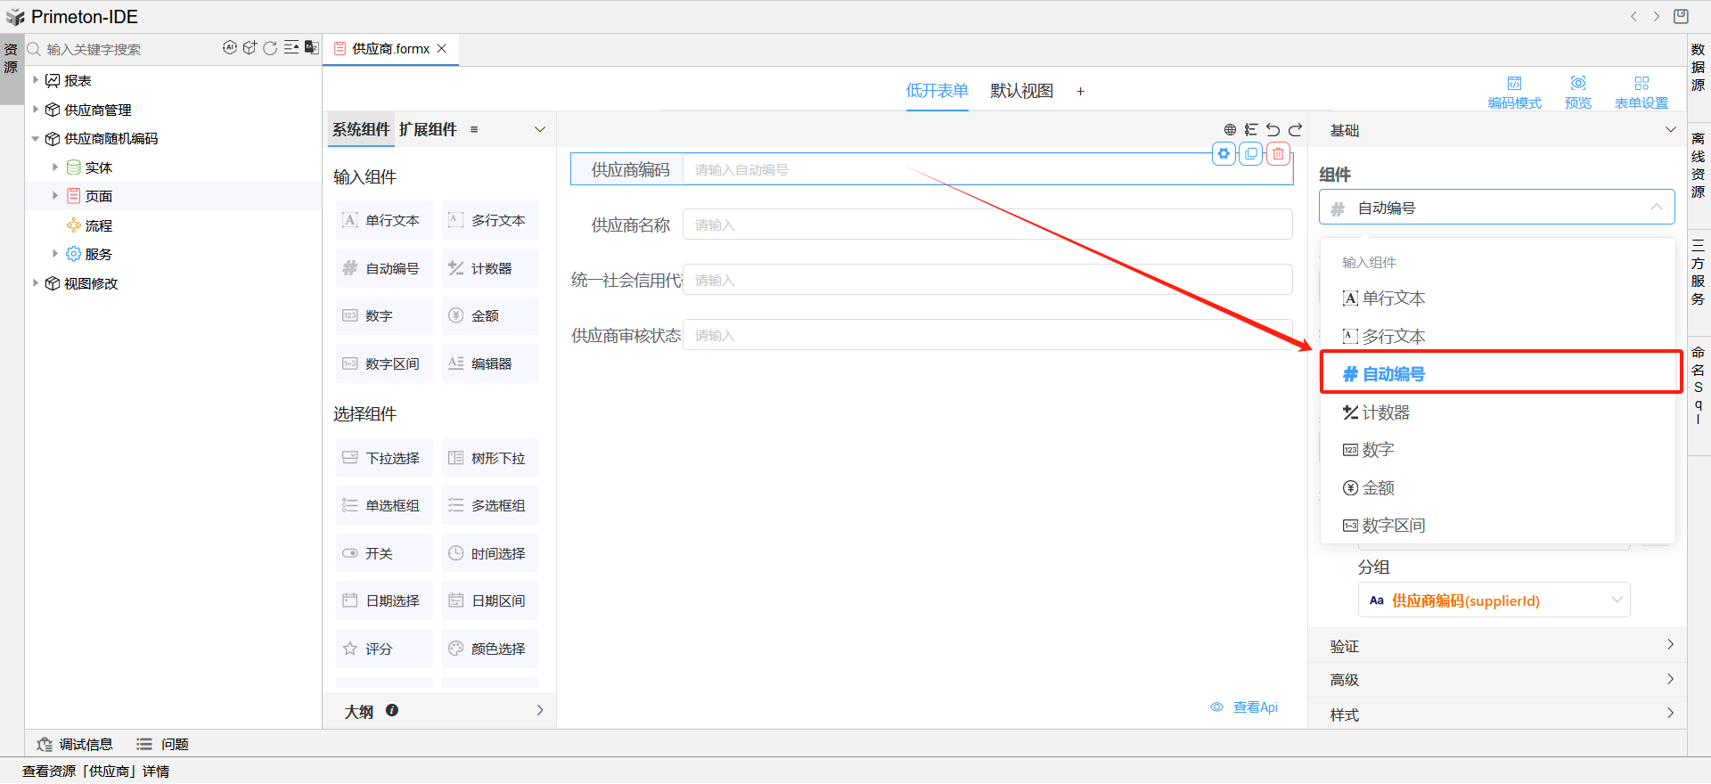This screenshot has width=1711, height=784.
Task: Click the 供应商名称 input field
Action: [x=986, y=225]
